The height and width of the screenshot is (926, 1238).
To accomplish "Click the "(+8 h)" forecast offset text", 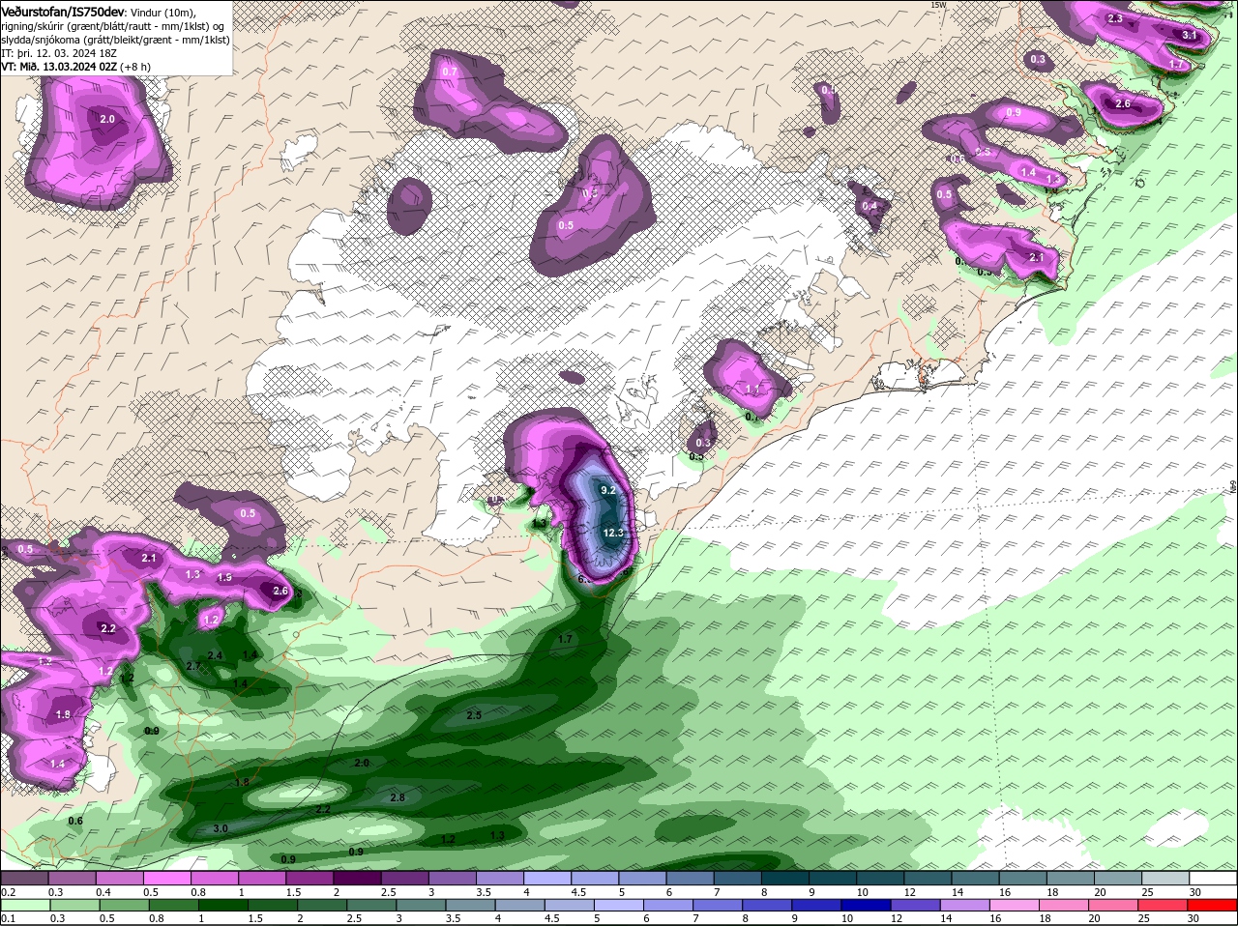I will (x=135, y=67).
